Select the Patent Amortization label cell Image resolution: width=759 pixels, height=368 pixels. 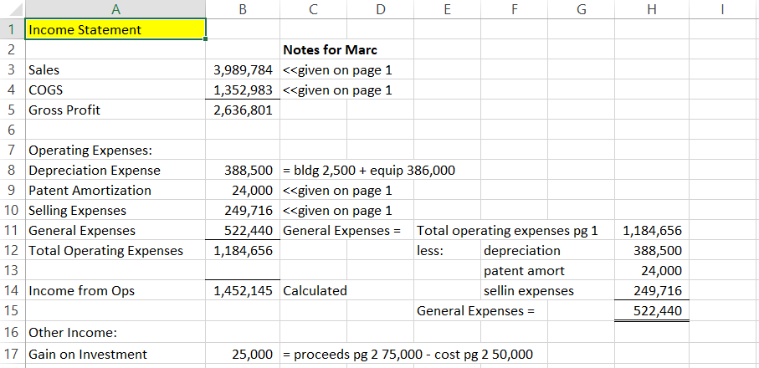tap(115, 191)
